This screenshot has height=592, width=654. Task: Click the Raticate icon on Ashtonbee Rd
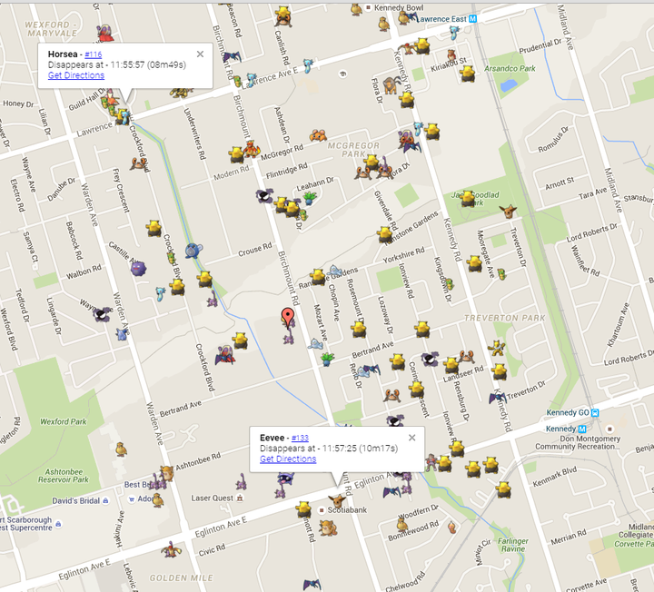click(166, 474)
